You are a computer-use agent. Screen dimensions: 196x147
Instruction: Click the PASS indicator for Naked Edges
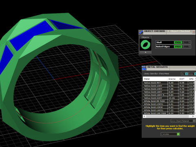coord(178,47)
